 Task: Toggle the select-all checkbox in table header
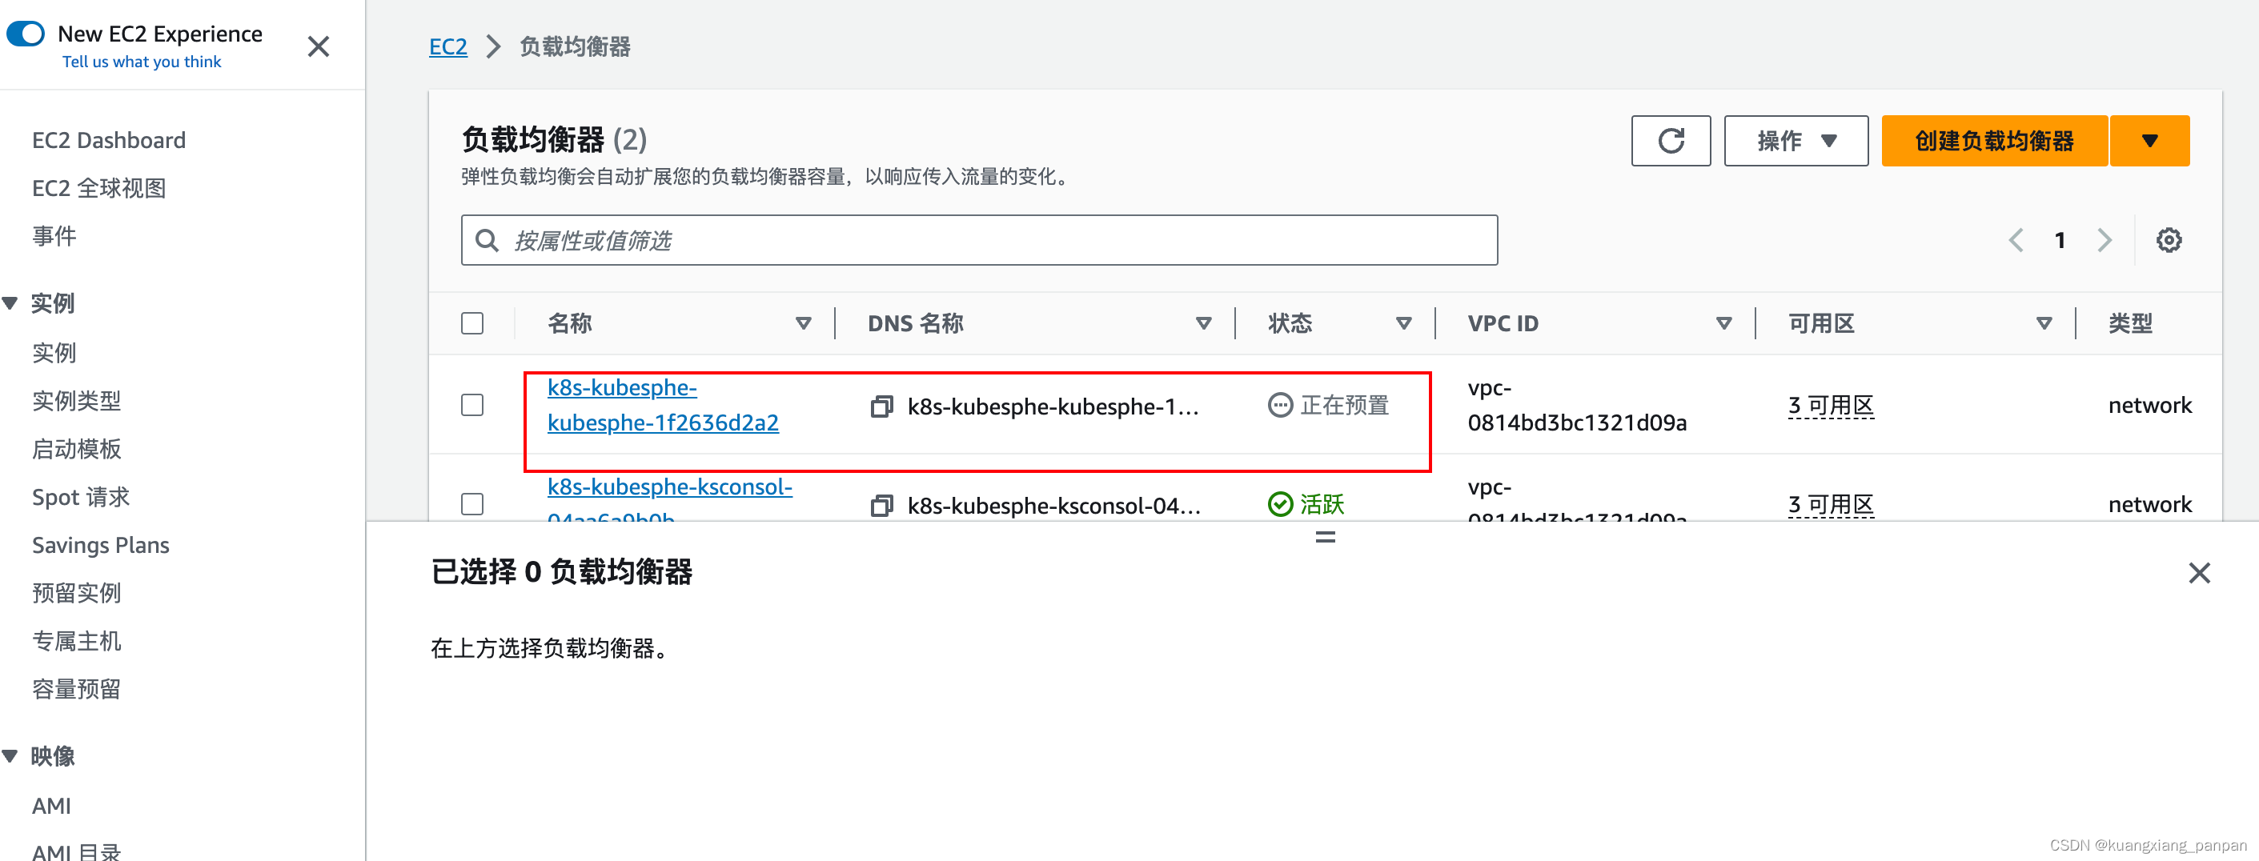(x=472, y=323)
